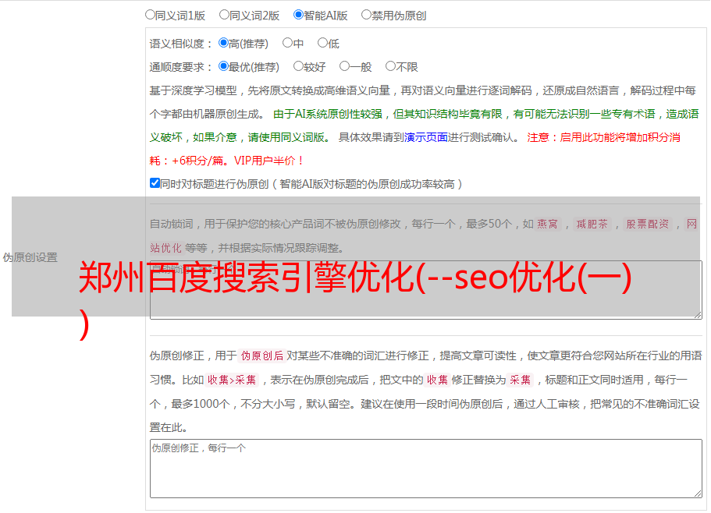Focus the 自动锁词 textarea
711x513 pixels.
pyautogui.click(x=426, y=290)
